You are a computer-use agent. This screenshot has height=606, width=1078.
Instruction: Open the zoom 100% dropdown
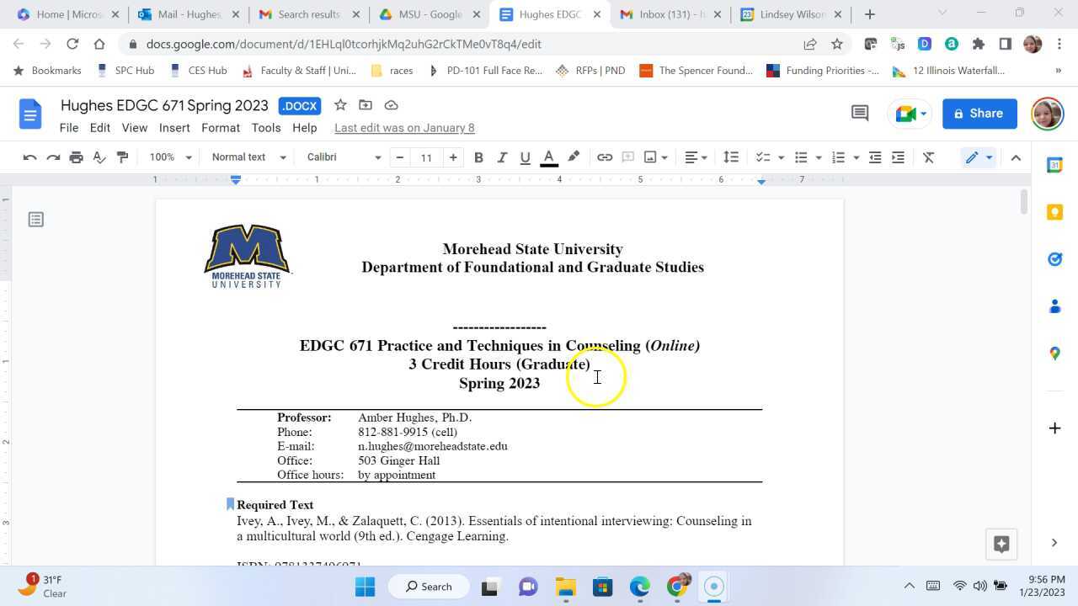tap(170, 157)
